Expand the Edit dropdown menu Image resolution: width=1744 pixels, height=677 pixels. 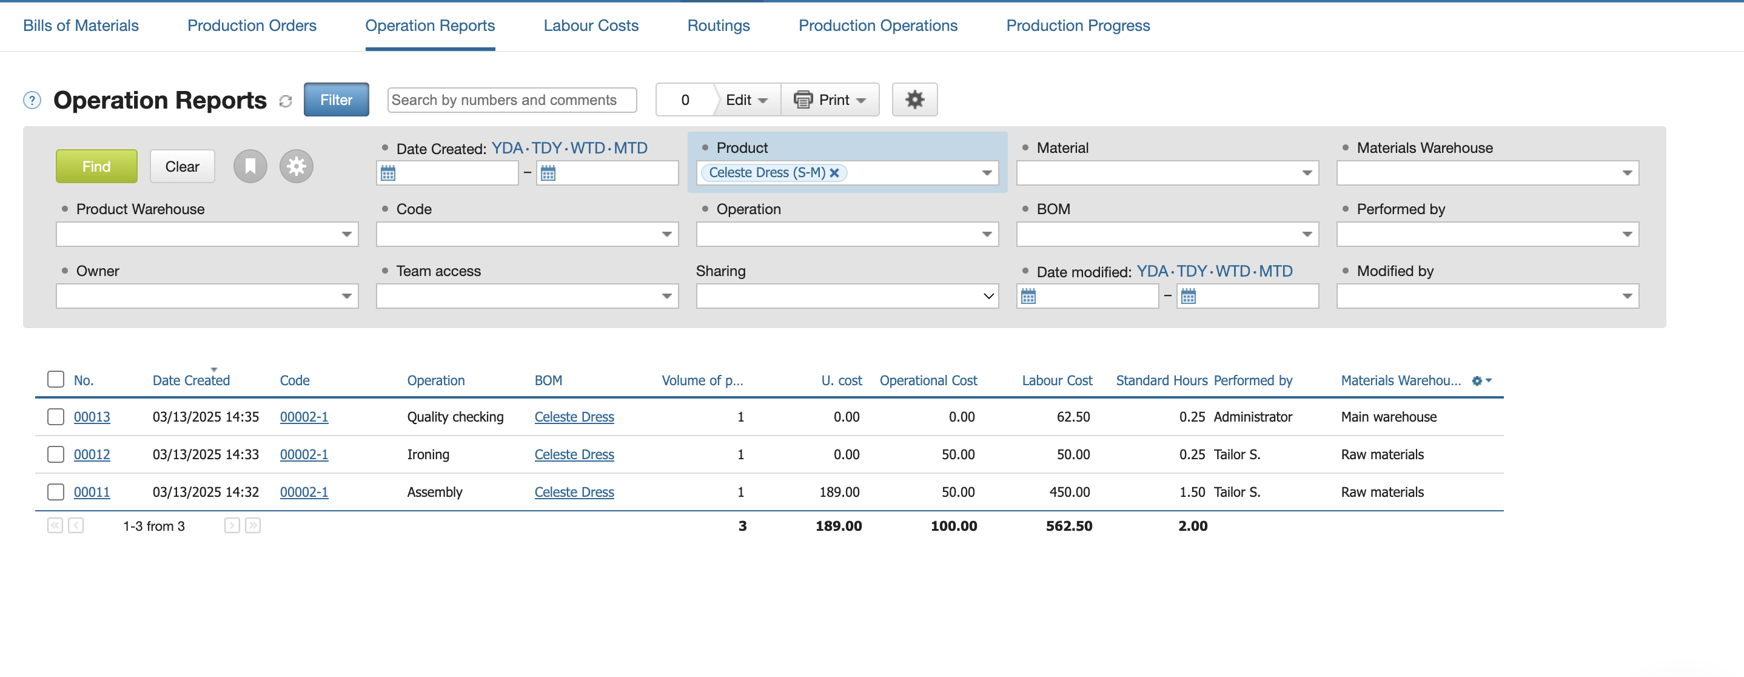coord(746,99)
